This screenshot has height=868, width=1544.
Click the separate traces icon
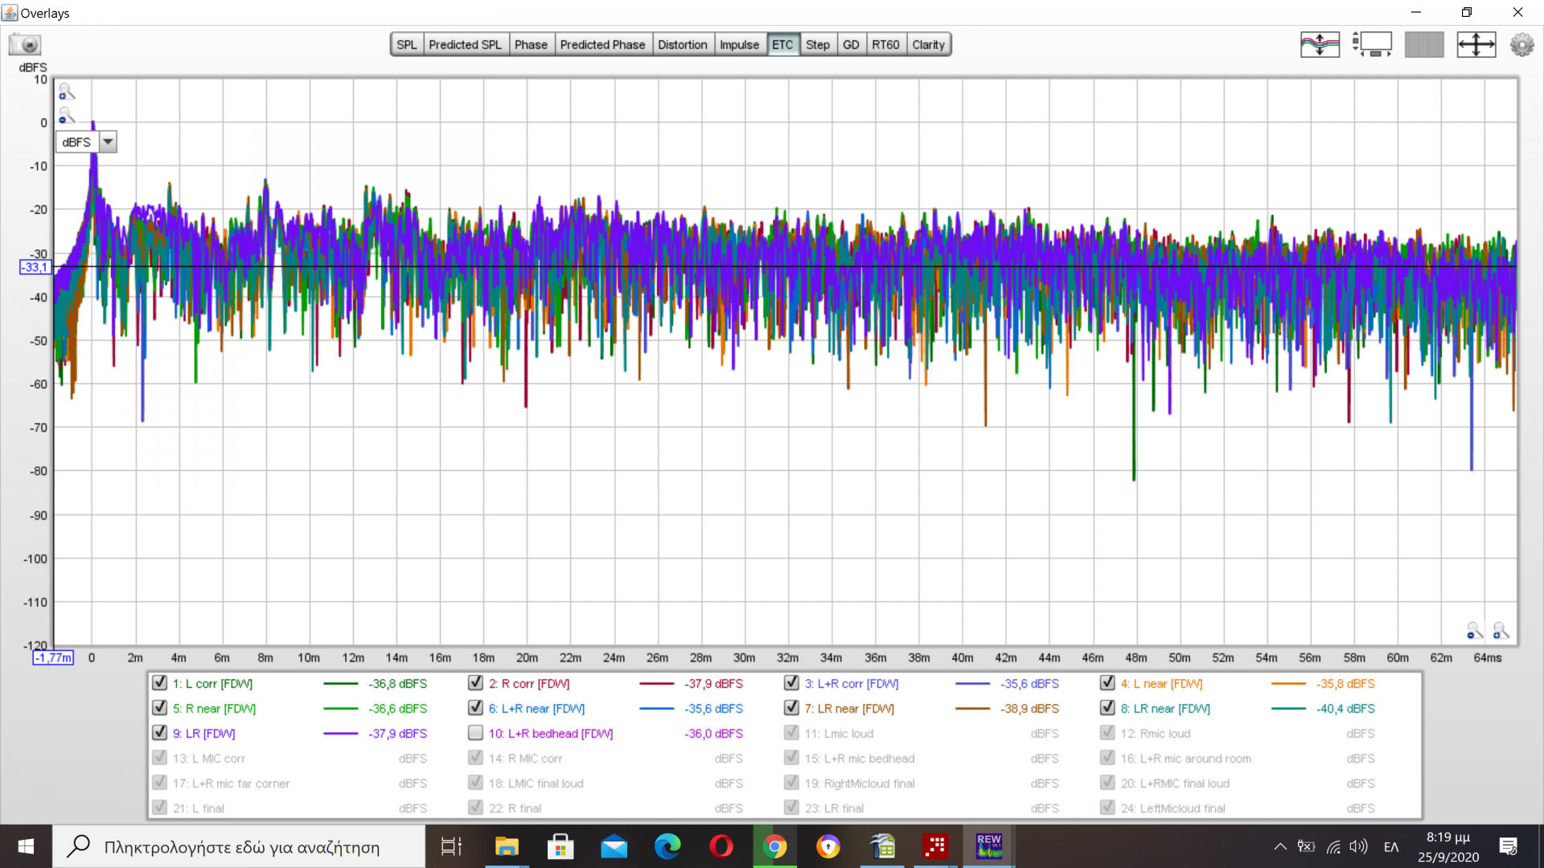(1320, 44)
